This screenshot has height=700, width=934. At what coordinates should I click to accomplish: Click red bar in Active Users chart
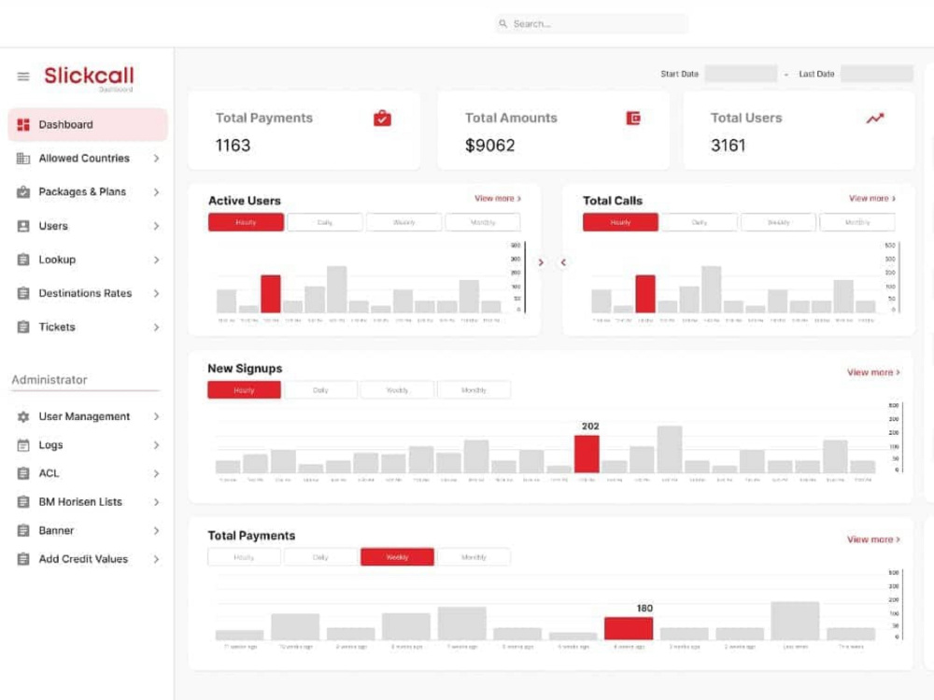pyautogui.click(x=271, y=294)
